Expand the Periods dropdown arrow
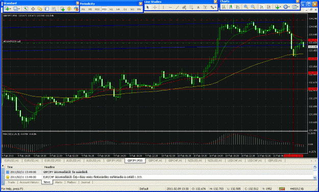319x192 pixels. (289, 7)
